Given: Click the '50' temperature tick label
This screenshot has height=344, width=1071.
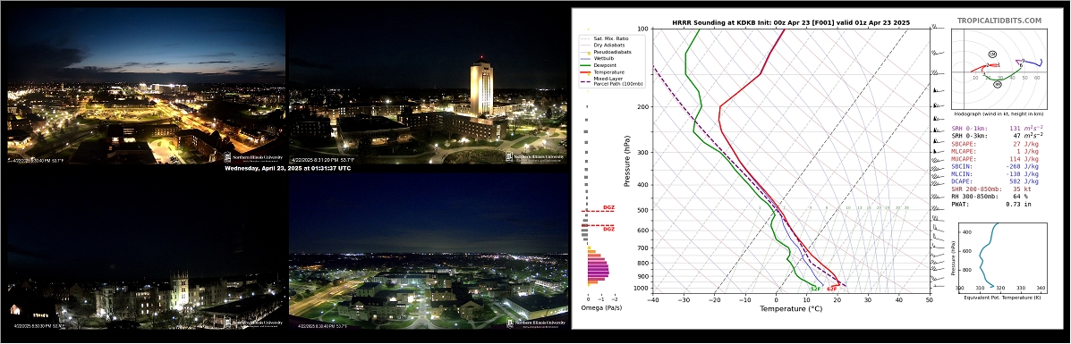Looking at the screenshot, I should click(930, 299).
